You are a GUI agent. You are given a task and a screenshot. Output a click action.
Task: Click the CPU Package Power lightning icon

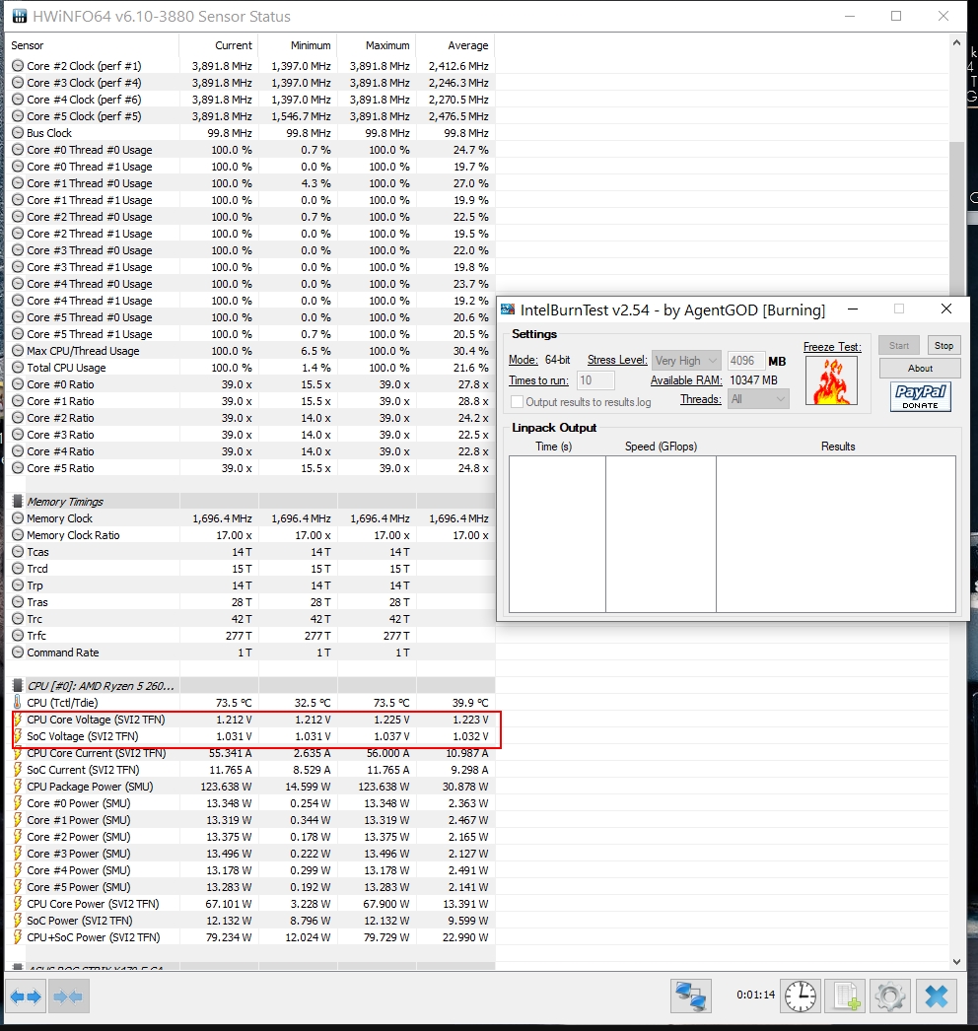point(18,787)
